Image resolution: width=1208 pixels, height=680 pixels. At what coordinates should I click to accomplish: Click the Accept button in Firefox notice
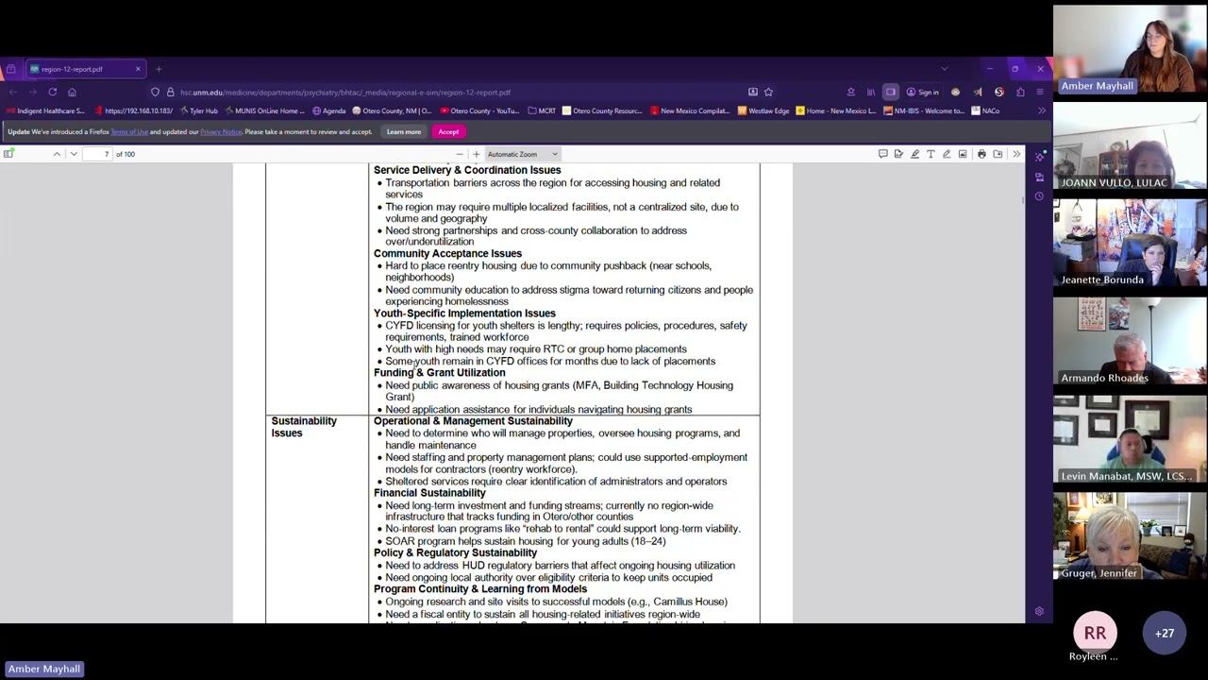pyautogui.click(x=448, y=132)
